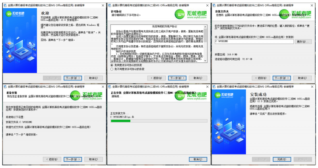Click the 无忧考吧软件用户协议 license text heading
Image resolution: width=318 pixels, height=168 pixels.
pos(165,27)
